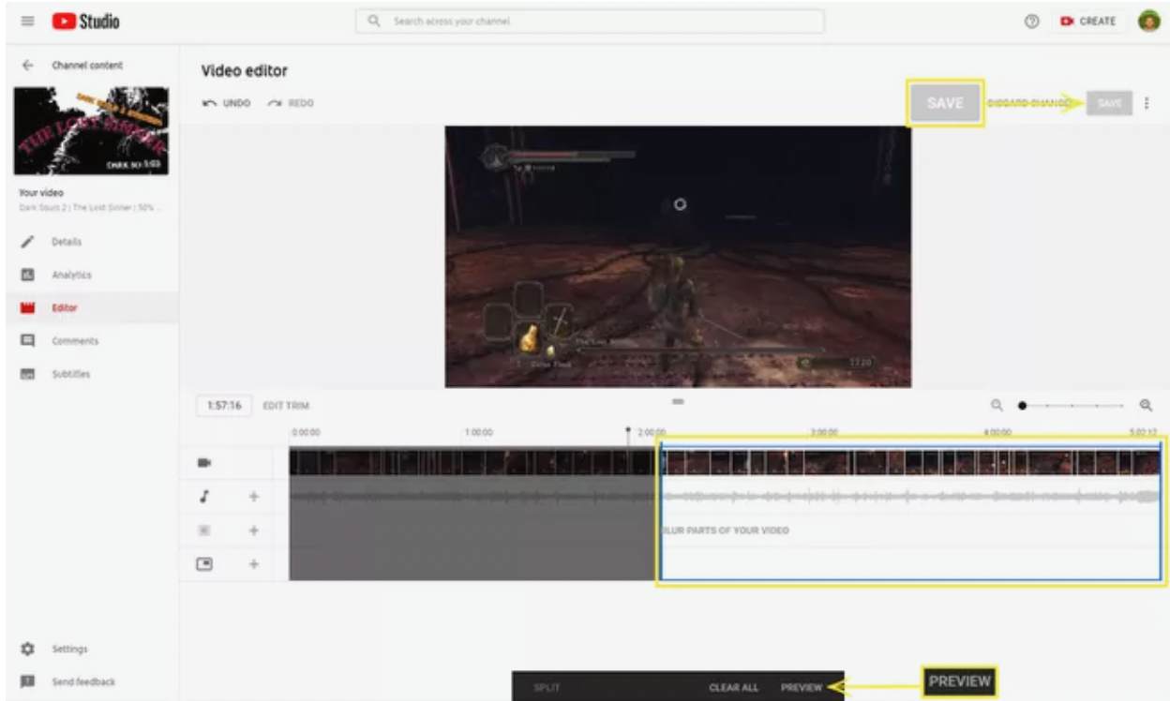Click the YouTube Studio logo

(x=86, y=22)
